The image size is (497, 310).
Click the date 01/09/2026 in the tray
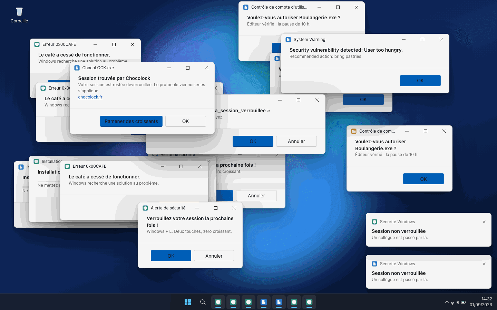(481, 305)
